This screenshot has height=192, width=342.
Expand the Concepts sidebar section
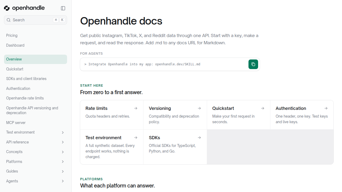63,152
